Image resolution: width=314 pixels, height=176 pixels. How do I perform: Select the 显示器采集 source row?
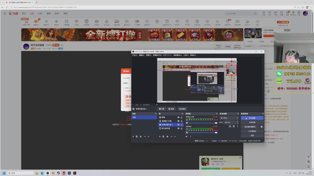[x=171, y=128]
